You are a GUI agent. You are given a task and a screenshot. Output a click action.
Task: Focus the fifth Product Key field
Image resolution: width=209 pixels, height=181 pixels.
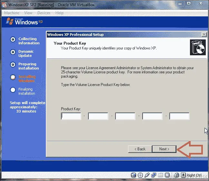point(179,116)
